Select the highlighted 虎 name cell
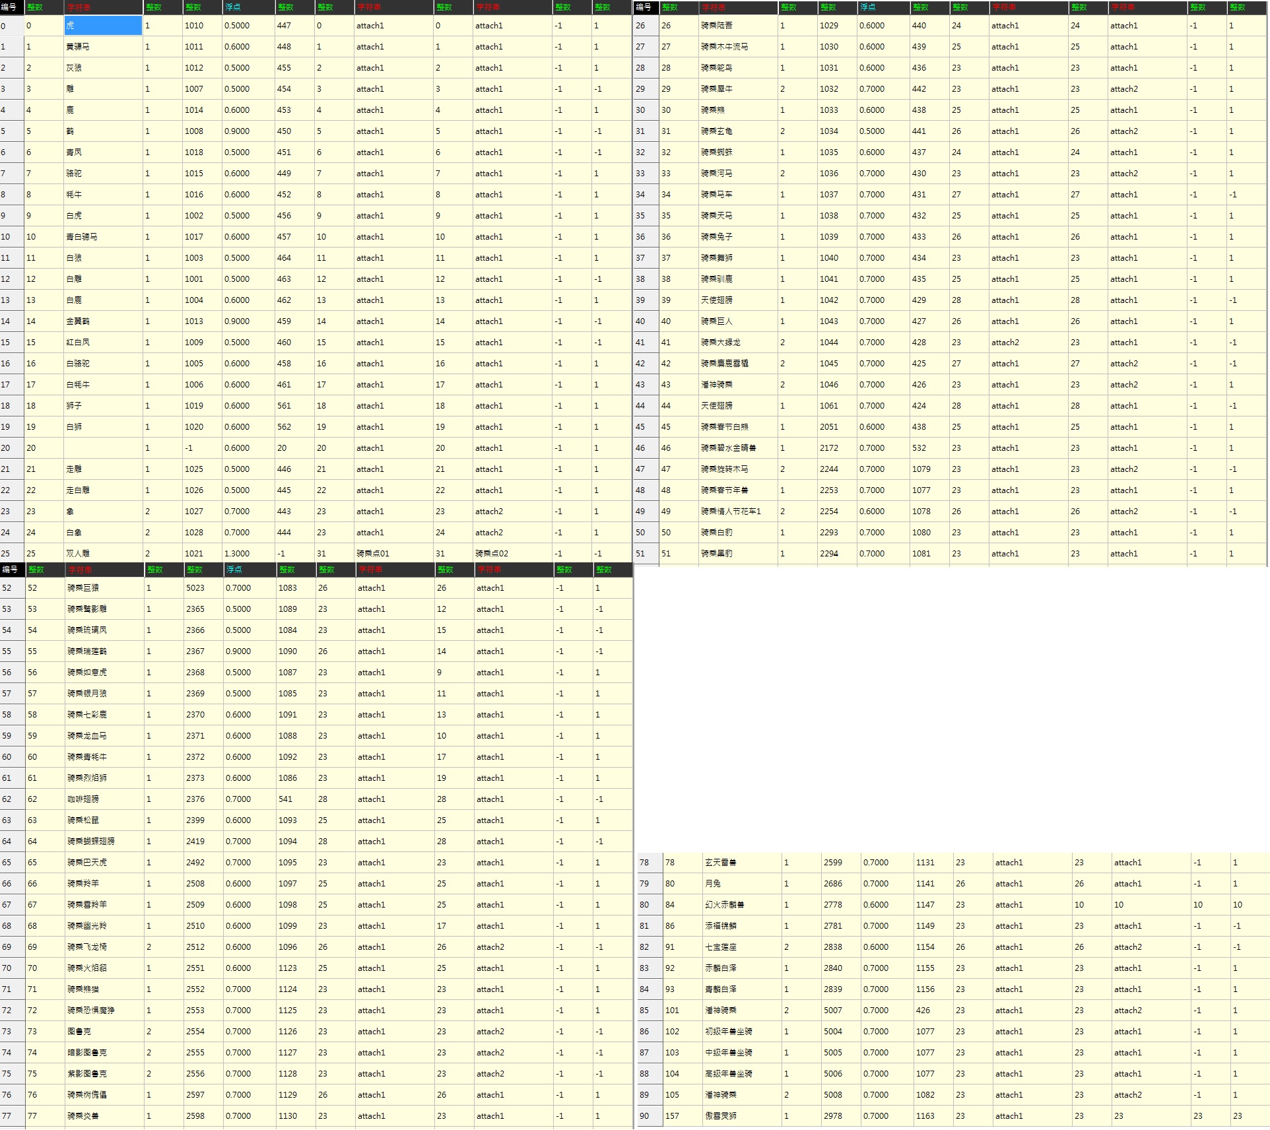 tap(103, 26)
